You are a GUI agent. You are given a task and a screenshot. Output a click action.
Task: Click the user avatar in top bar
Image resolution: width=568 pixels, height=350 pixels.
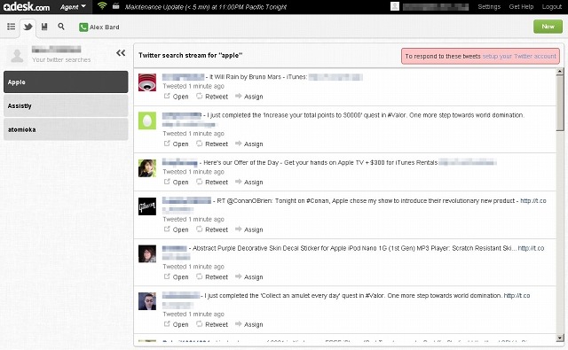point(395,6)
